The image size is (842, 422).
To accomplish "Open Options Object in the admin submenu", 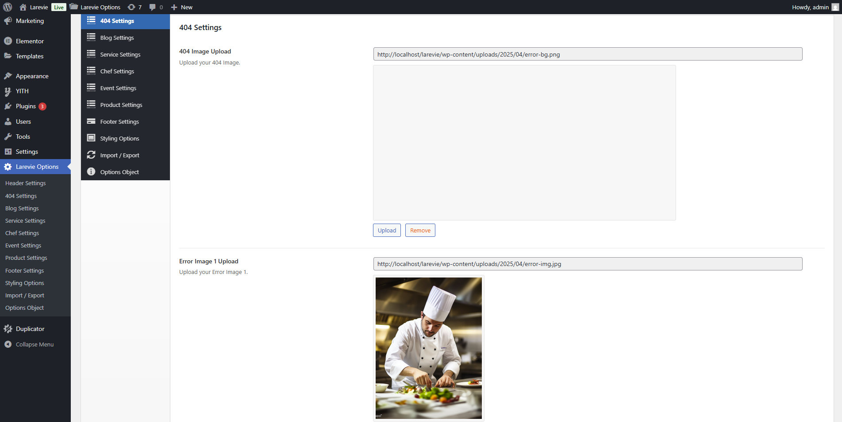I will pos(25,308).
